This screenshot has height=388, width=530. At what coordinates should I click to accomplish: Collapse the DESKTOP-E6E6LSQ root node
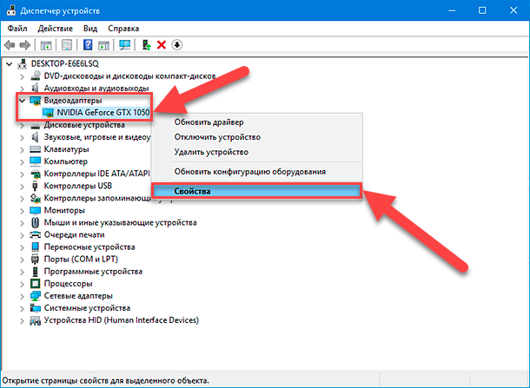[10, 64]
